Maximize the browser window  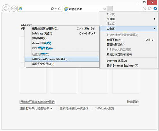[144, 3]
